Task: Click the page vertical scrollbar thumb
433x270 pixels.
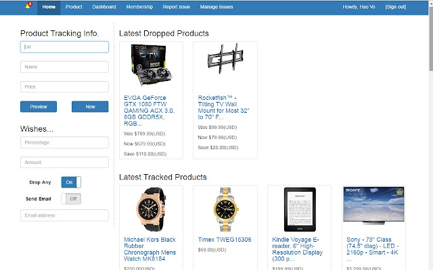Action: 431,38
